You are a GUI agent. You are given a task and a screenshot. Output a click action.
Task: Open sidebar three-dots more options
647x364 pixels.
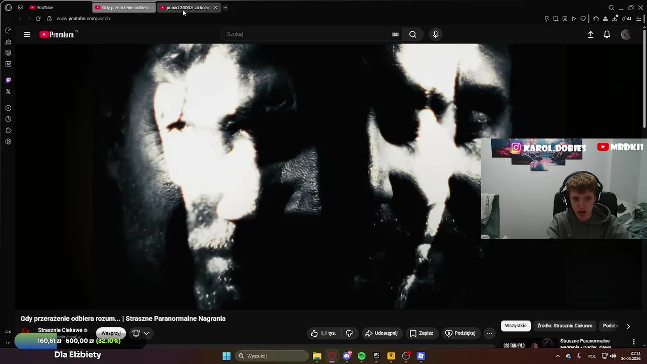pos(8,343)
